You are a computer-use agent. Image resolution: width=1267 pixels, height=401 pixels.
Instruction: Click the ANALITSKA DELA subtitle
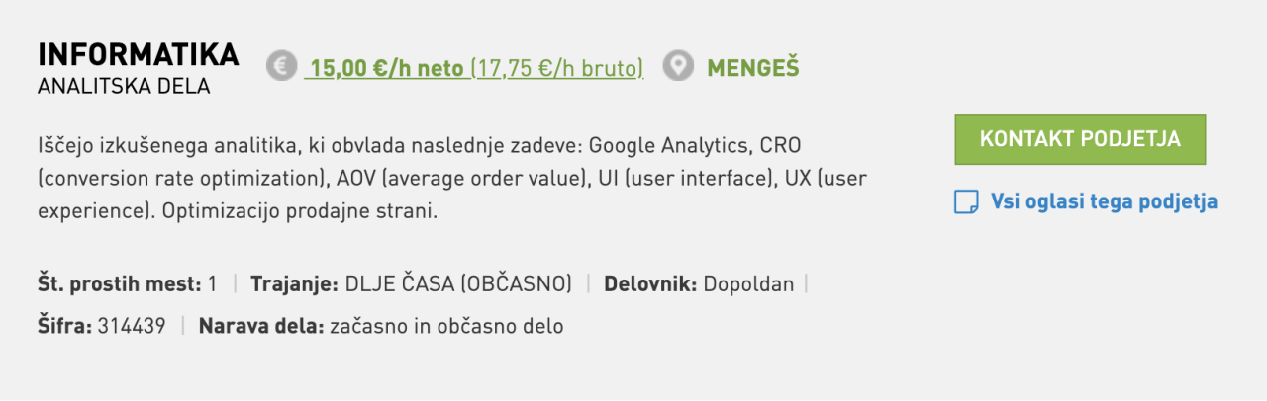(124, 87)
